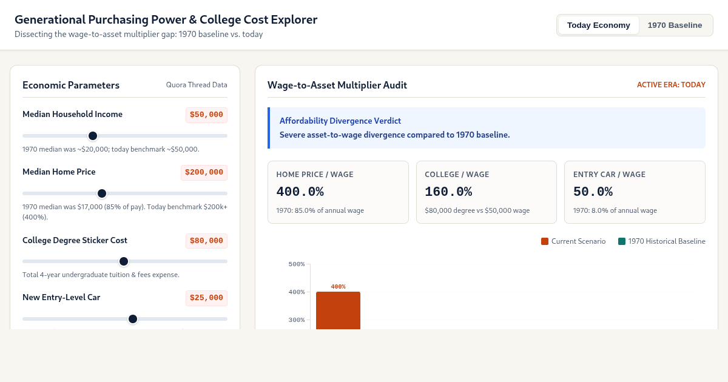728x382 pixels.
Task: Click the 160.0% college ratio value
Action: pos(448,192)
